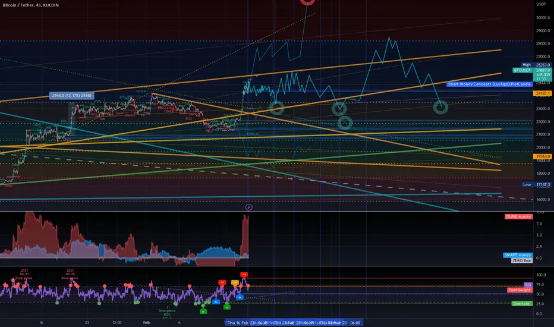554x327 pixels.
Task: Select the 2544.0 (12.17%) measurement label
Action: coord(72,96)
